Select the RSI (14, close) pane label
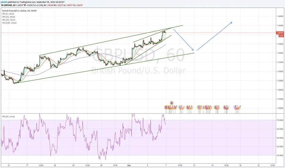 [x=9, y=117]
